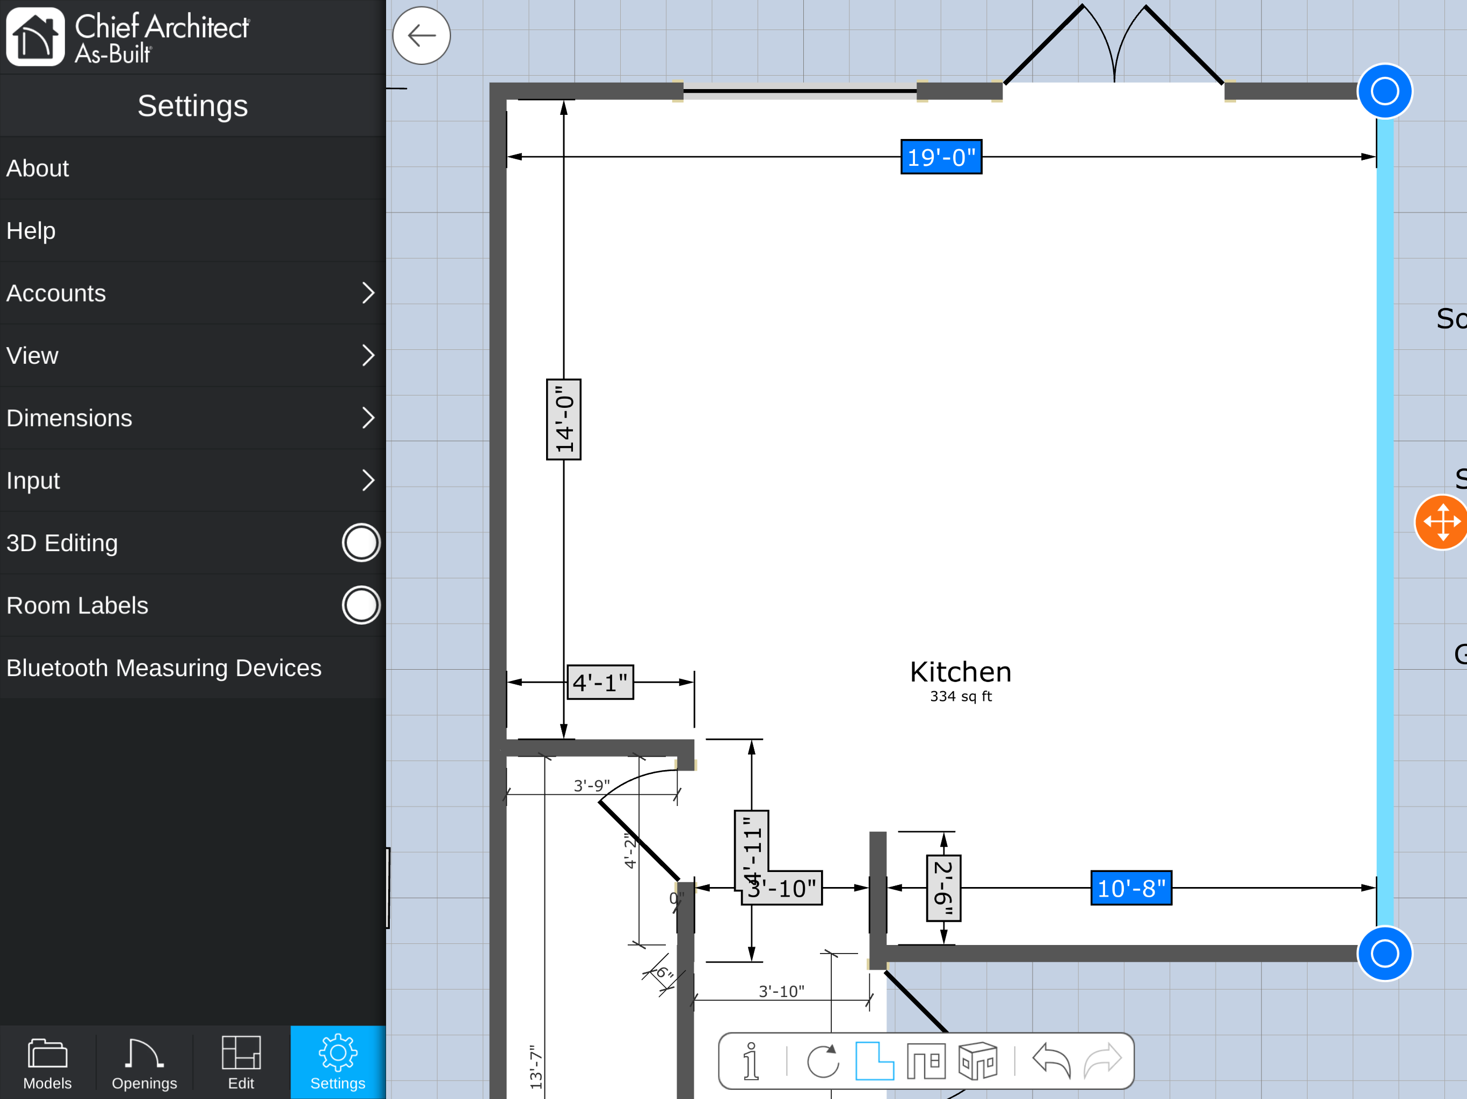Click the orange move handle
The width and height of the screenshot is (1467, 1099).
1442,522
